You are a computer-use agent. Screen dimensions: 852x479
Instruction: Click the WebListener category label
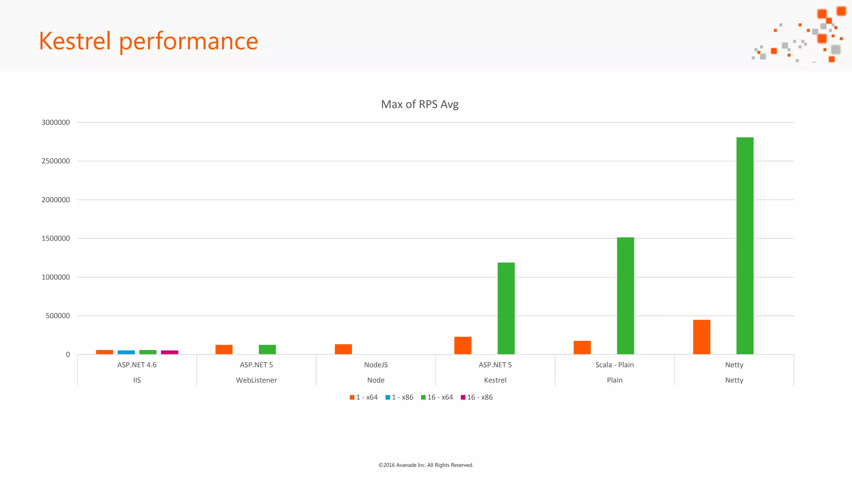[x=256, y=380]
